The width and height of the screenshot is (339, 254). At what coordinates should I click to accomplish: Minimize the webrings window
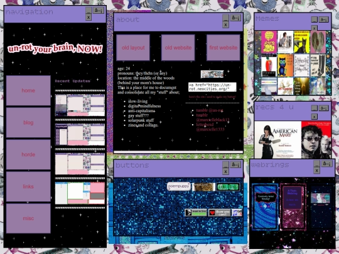click(317, 164)
